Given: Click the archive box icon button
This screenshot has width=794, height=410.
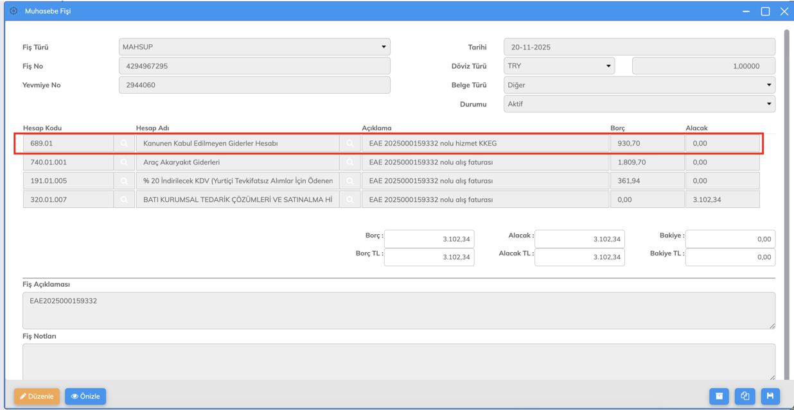Looking at the screenshot, I should tap(719, 396).
